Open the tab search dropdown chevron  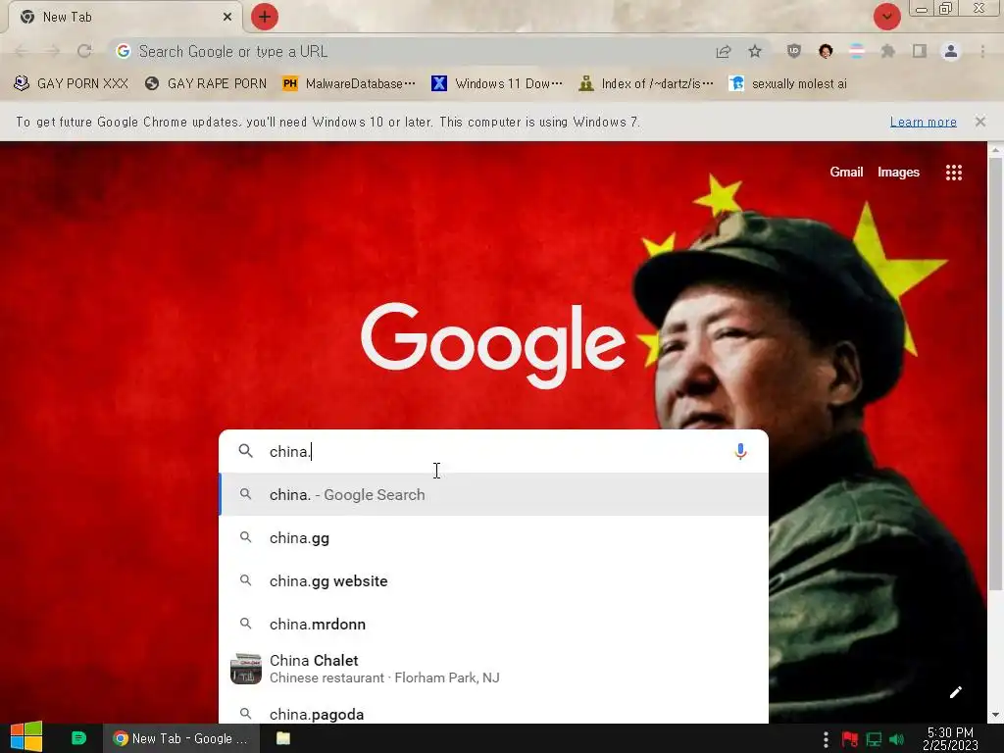coord(886,17)
